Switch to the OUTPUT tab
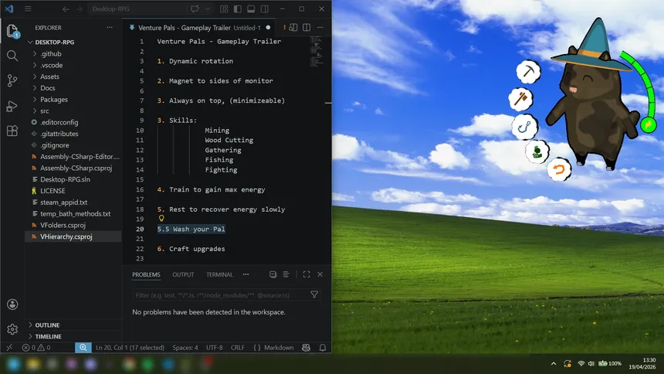Screen dimensions: 664x374 click(183, 274)
